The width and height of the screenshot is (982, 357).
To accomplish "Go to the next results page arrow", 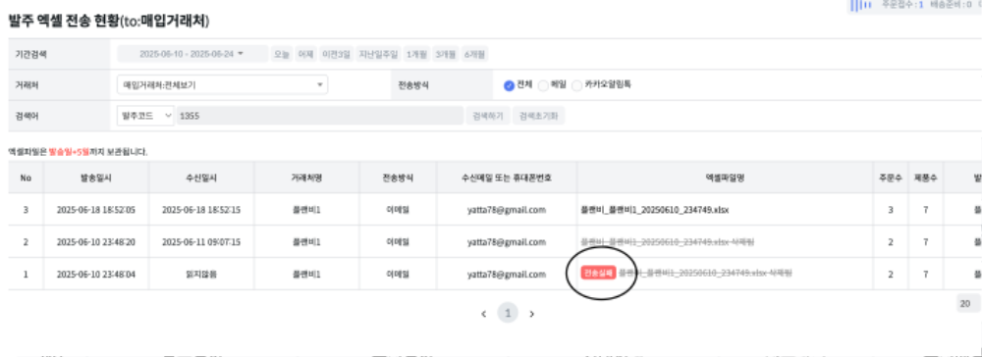I will tap(531, 313).
